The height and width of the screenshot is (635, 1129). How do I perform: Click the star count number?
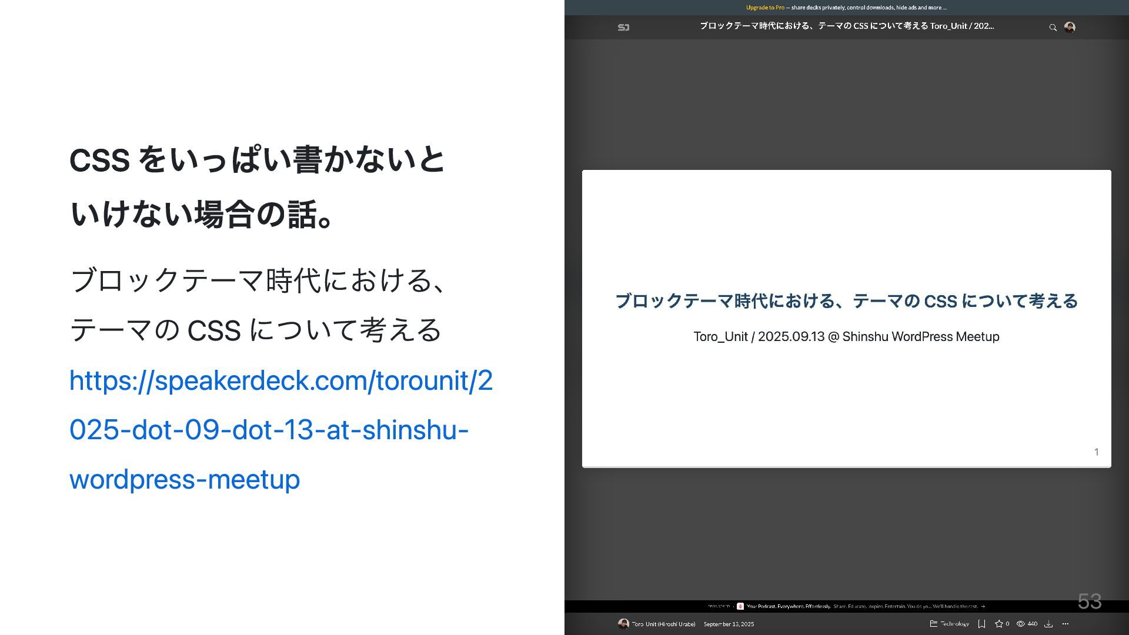click(1007, 624)
